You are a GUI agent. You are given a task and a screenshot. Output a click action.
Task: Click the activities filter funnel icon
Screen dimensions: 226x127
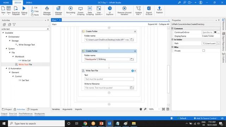tap(14, 25)
